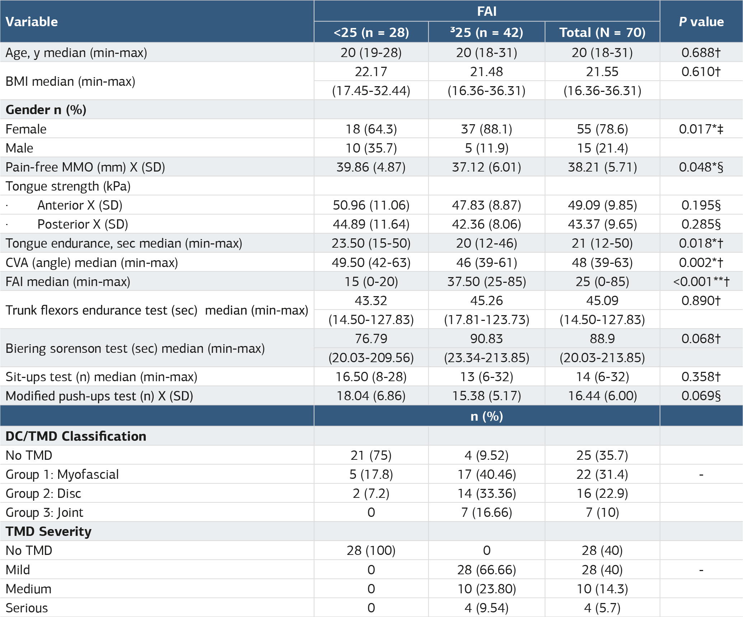Click 'Trunk flexors endurance test' row label

pyautogui.click(x=157, y=310)
